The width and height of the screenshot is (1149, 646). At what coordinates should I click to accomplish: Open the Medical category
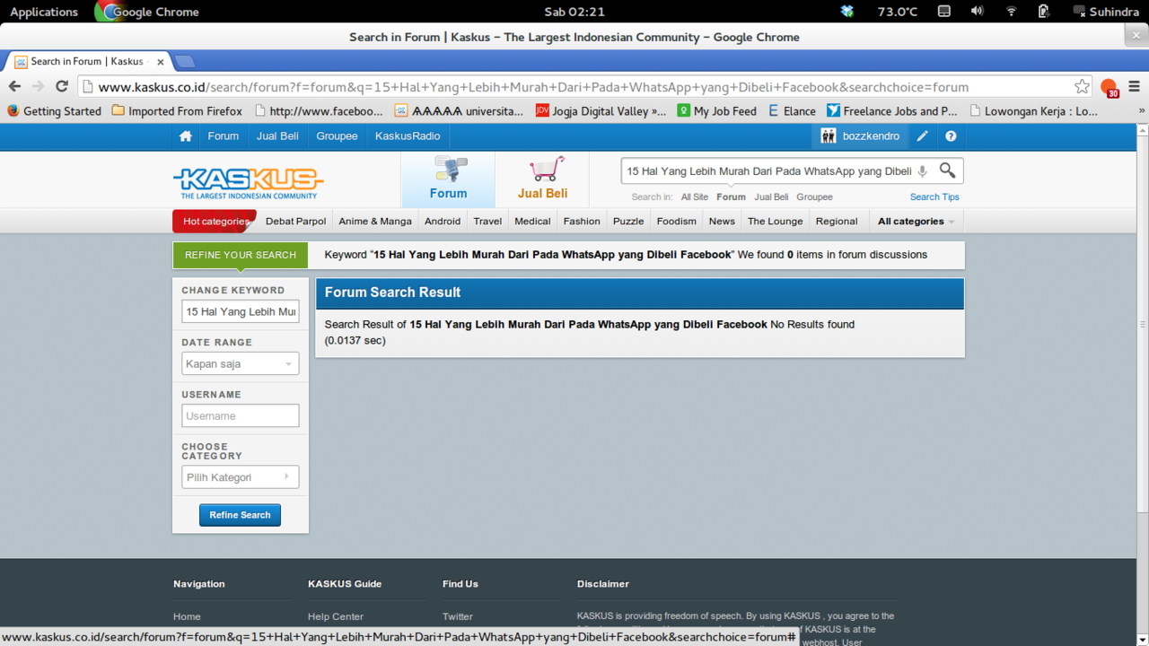tap(532, 222)
